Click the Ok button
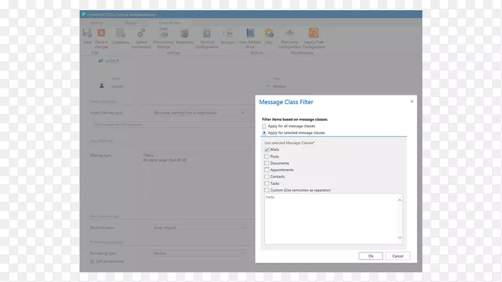502x282 pixels. click(370, 256)
